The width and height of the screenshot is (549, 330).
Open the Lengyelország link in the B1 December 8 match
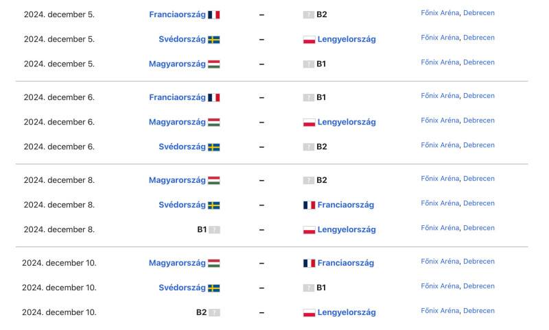[347, 229]
